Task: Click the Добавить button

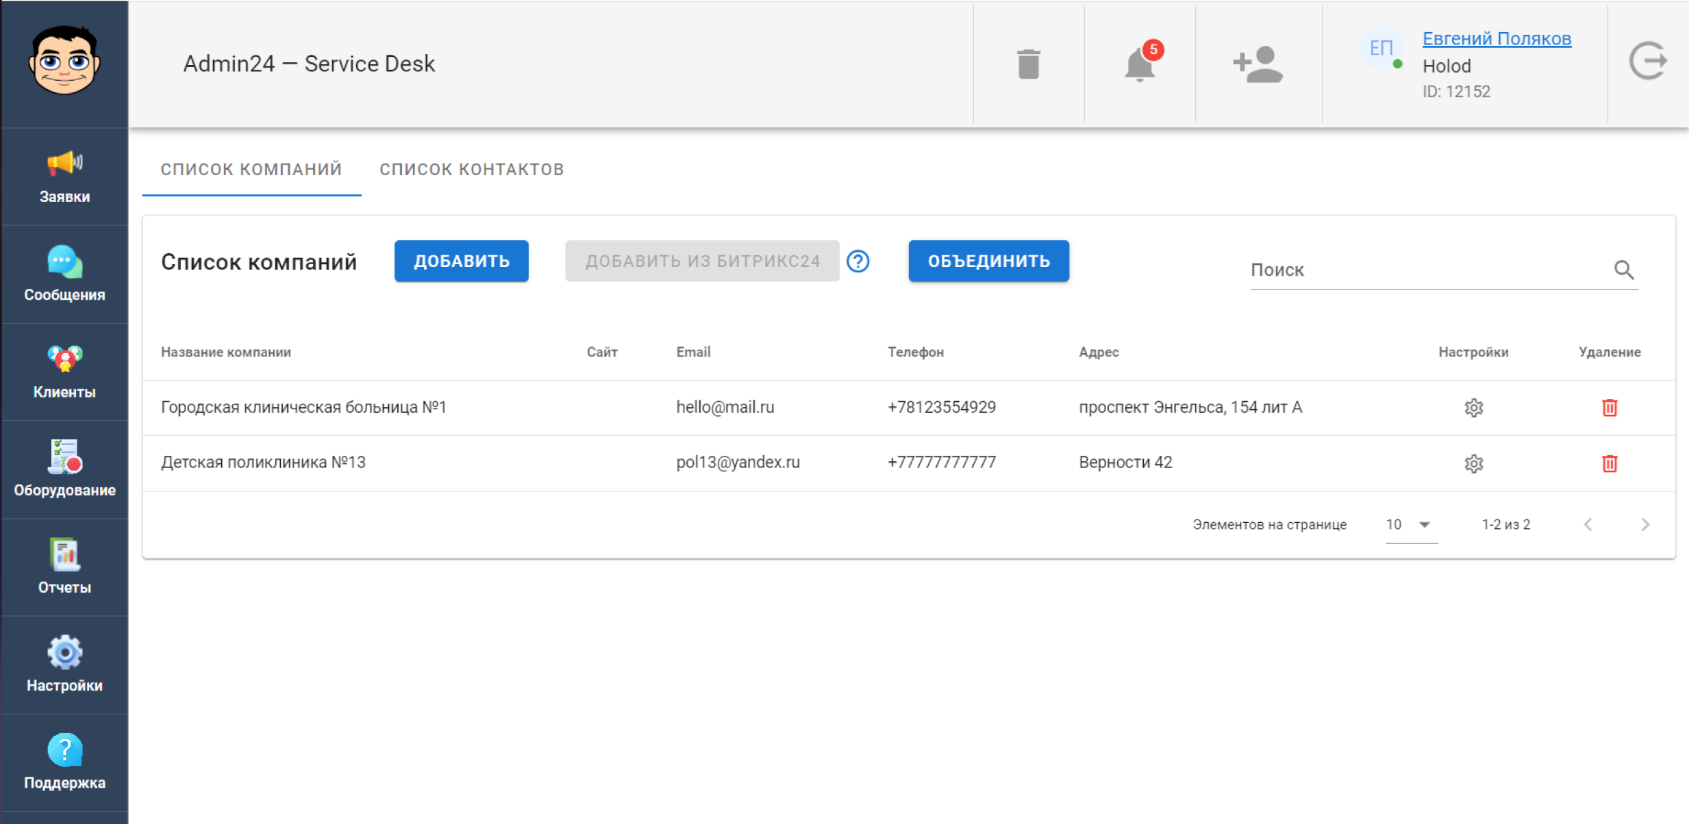Action: click(461, 261)
